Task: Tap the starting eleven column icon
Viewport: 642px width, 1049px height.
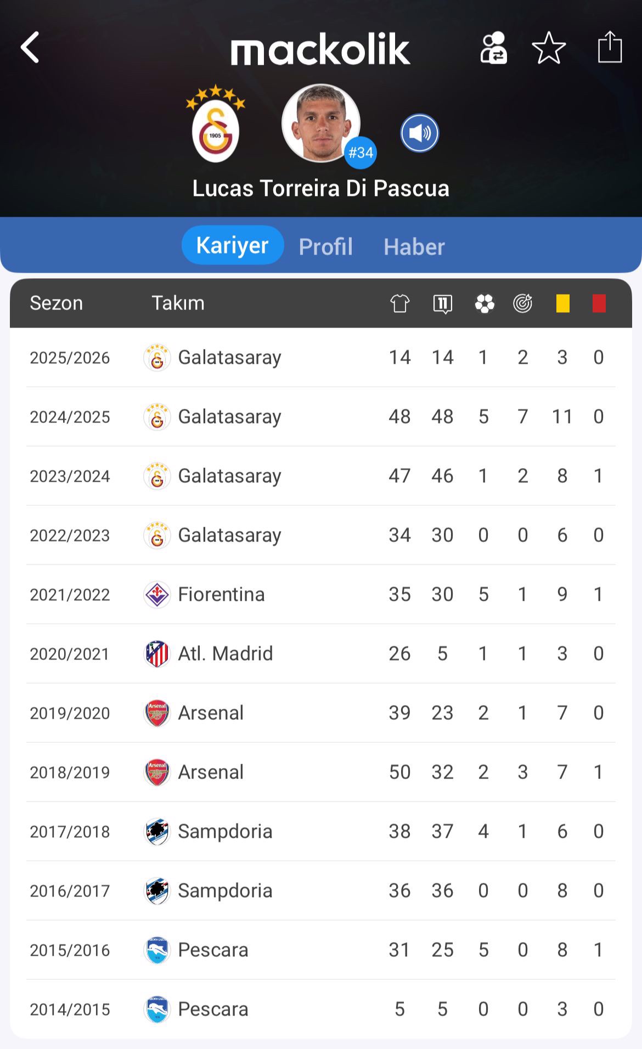Action: pyautogui.click(x=442, y=303)
